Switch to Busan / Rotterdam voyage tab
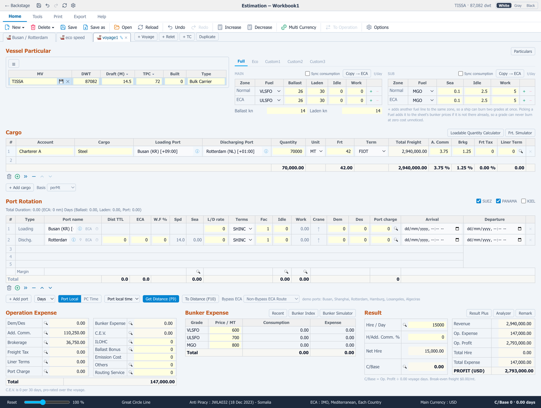Viewport: 541px width, 408px height. [x=30, y=38]
